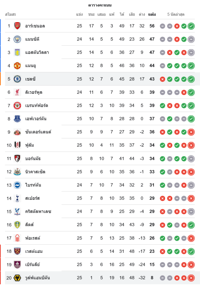Screen dimensions: 200x288
Task: Click the Wolverhampton club crest
Action: tap(17, 278)
